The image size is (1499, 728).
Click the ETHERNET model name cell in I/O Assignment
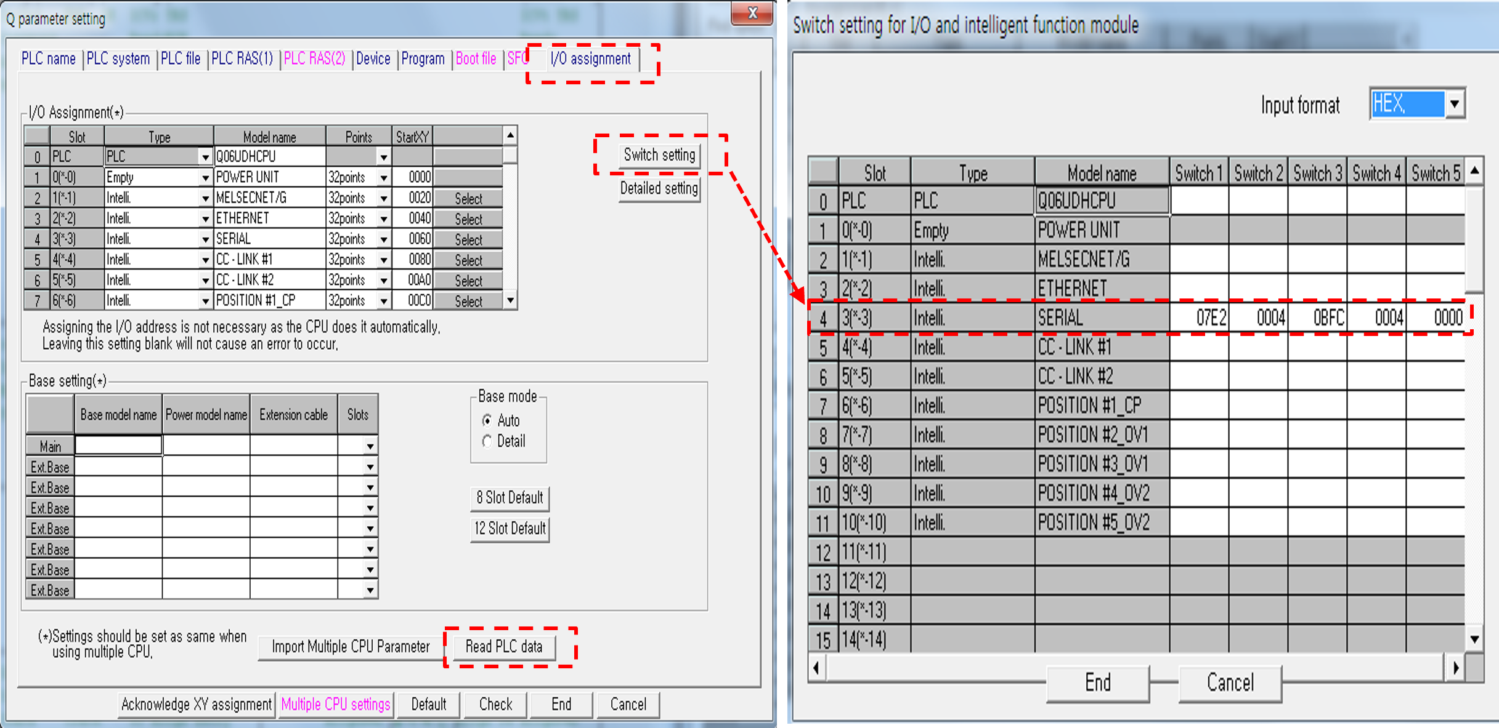pos(269,218)
